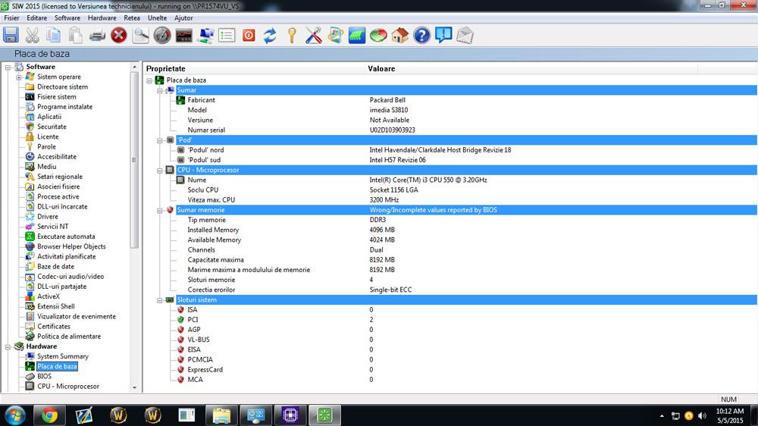The width and height of the screenshot is (758, 426).
Task: Select Licente in the tree
Action: (x=48, y=137)
